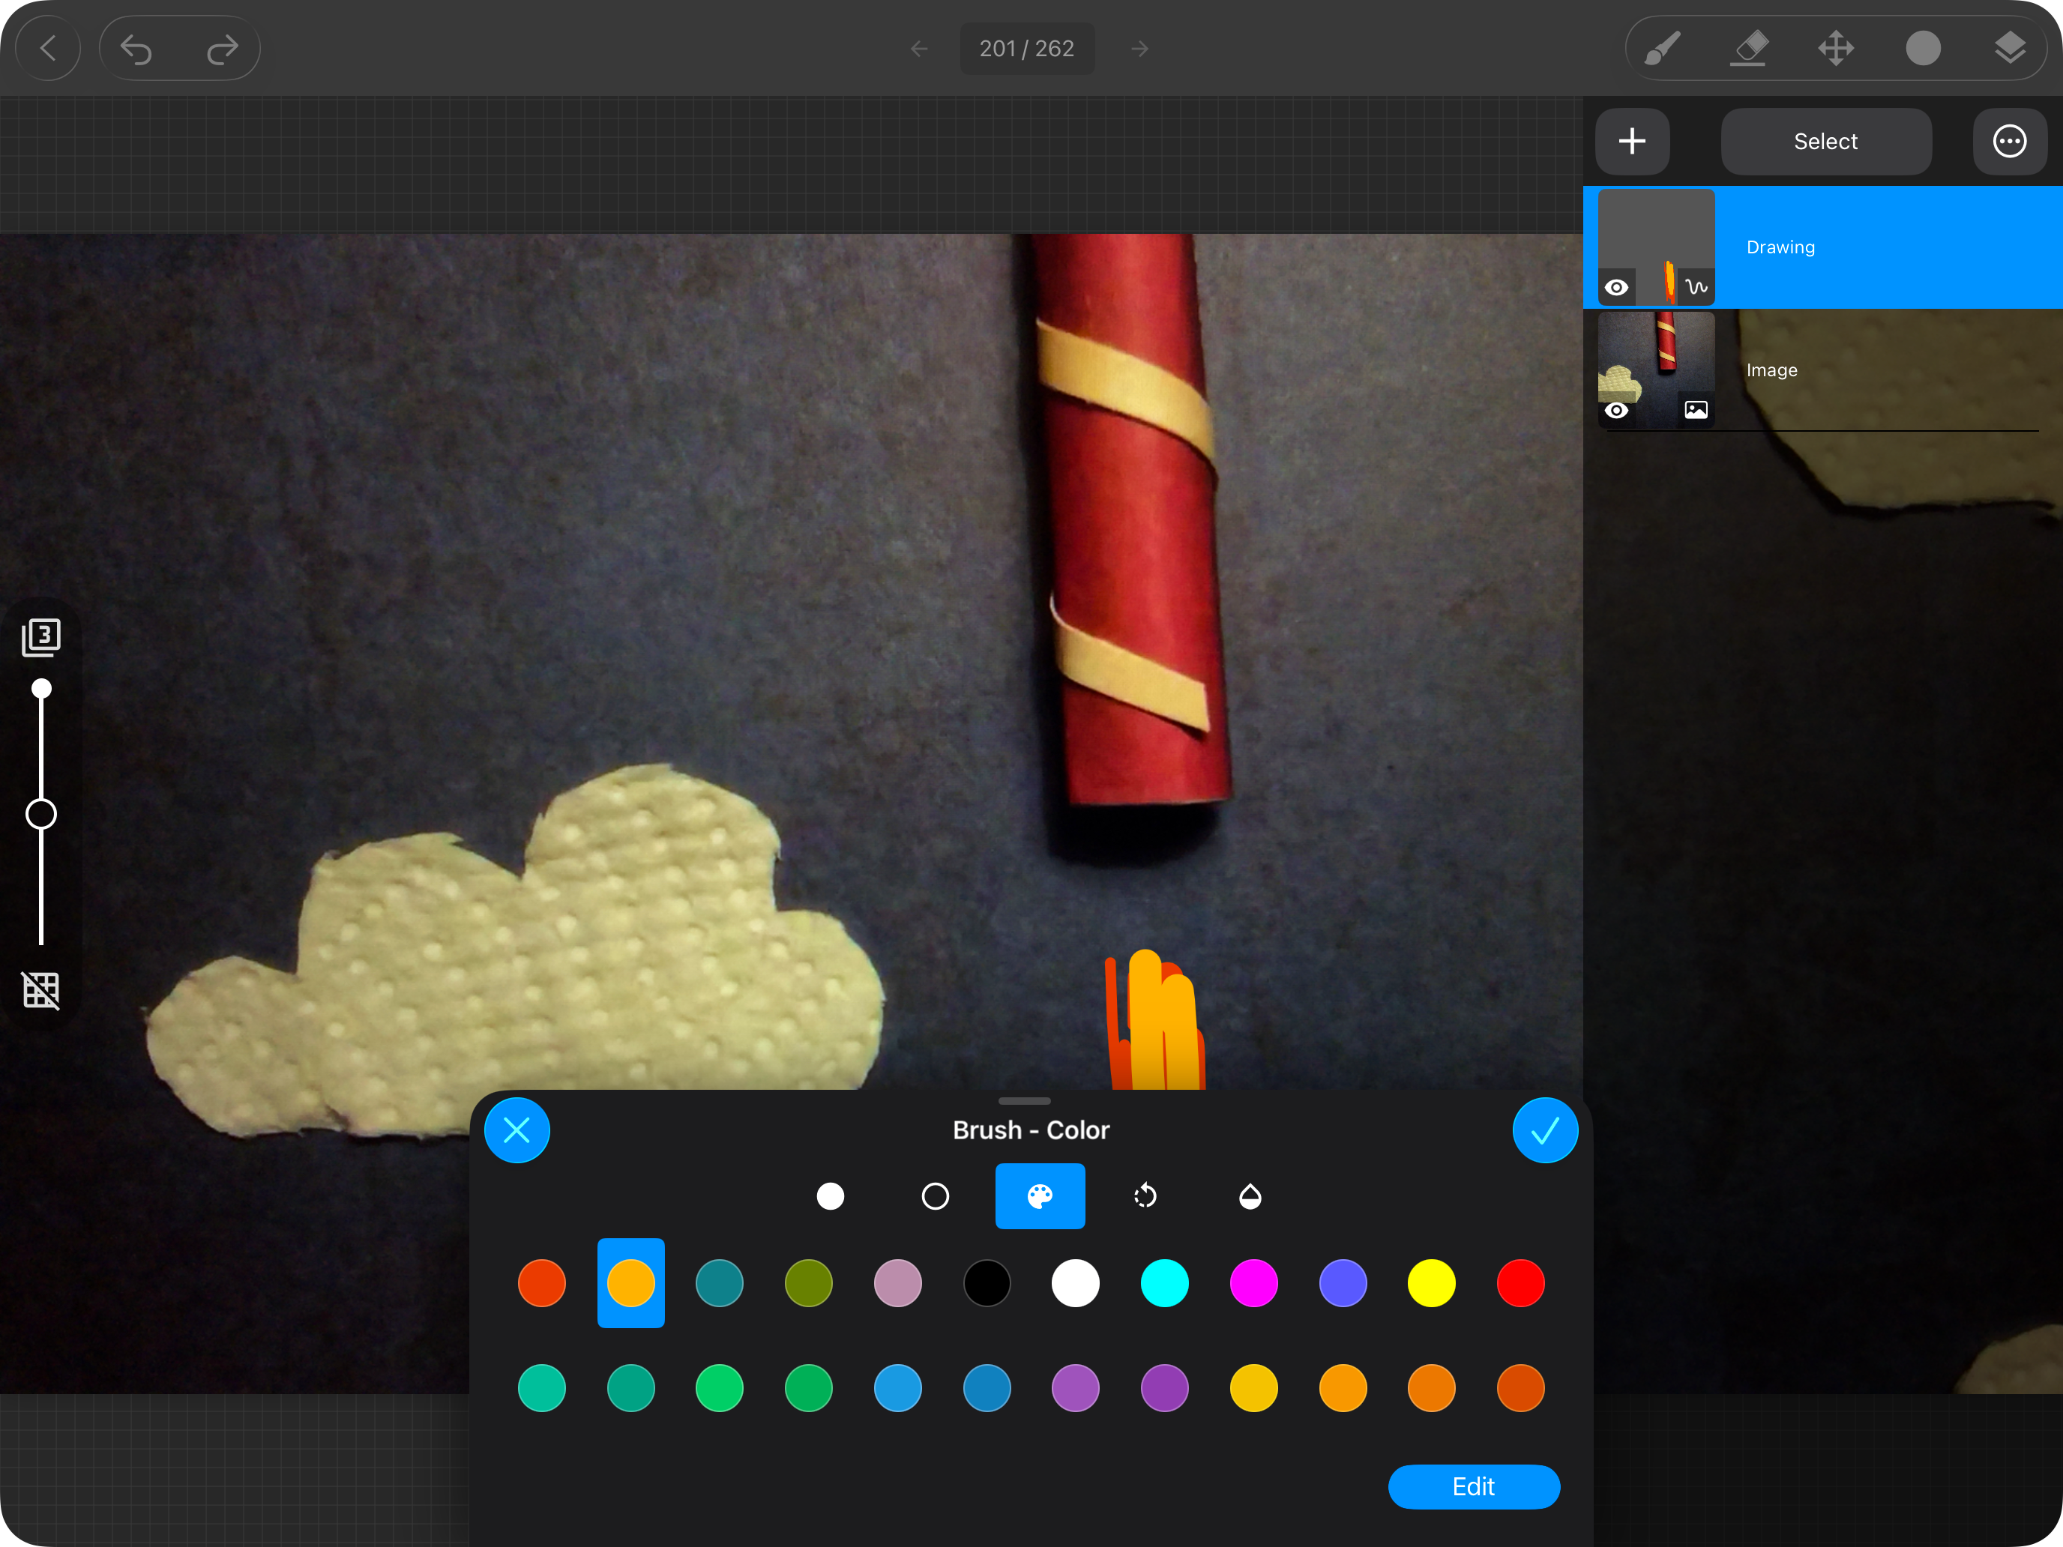Select the Image layer

tap(1823, 370)
